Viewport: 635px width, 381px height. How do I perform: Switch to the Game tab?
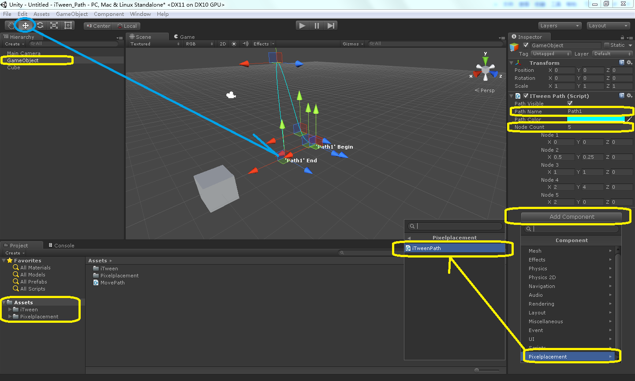(x=184, y=37)
